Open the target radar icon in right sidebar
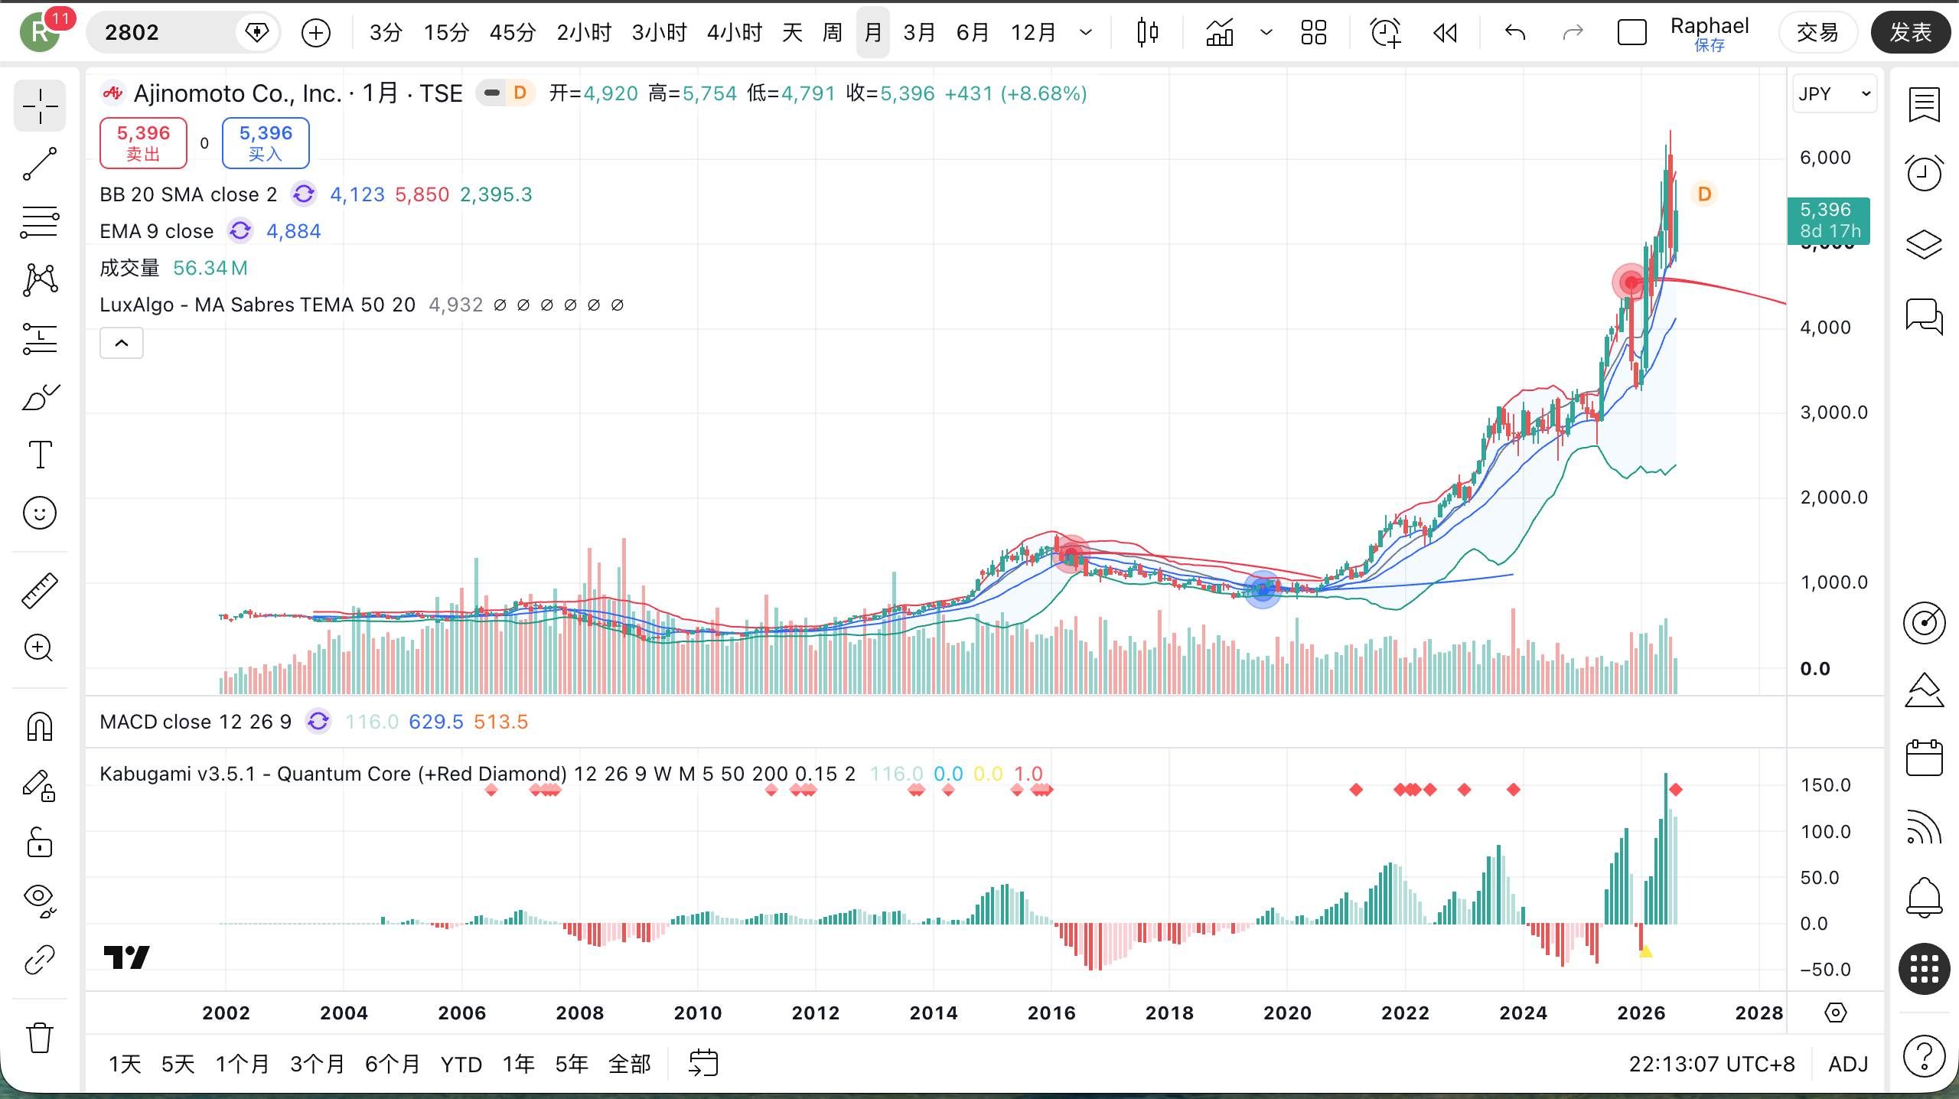Viewport: 1959px width, 1099px height. tap(1924, 623)
